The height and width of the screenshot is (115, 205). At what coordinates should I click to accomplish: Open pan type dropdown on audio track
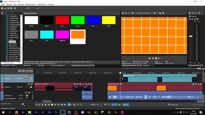pyautogui.click(x=27, y=98)
